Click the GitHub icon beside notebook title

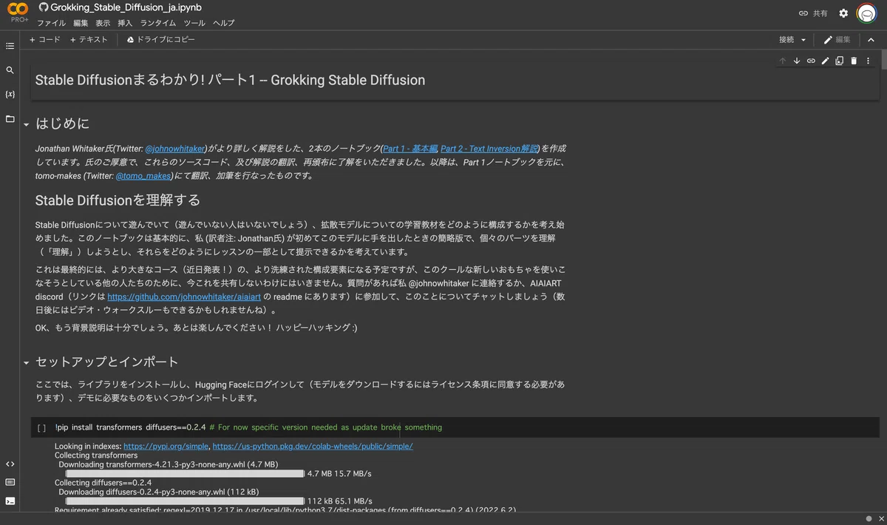point(43,7)
